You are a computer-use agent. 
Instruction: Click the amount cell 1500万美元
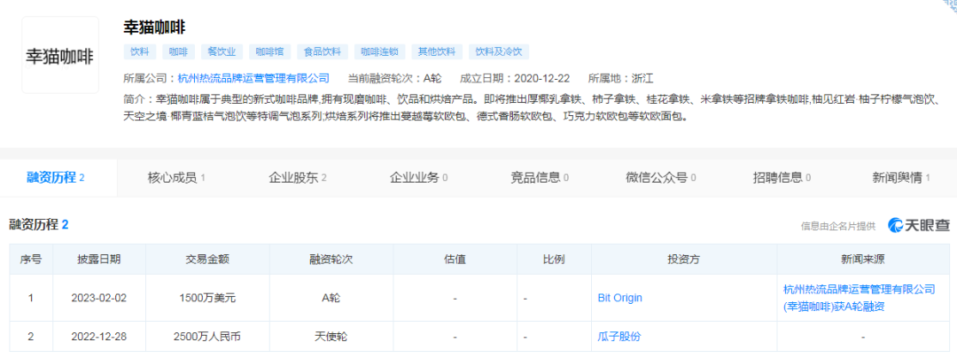click(x=207, y=299)
